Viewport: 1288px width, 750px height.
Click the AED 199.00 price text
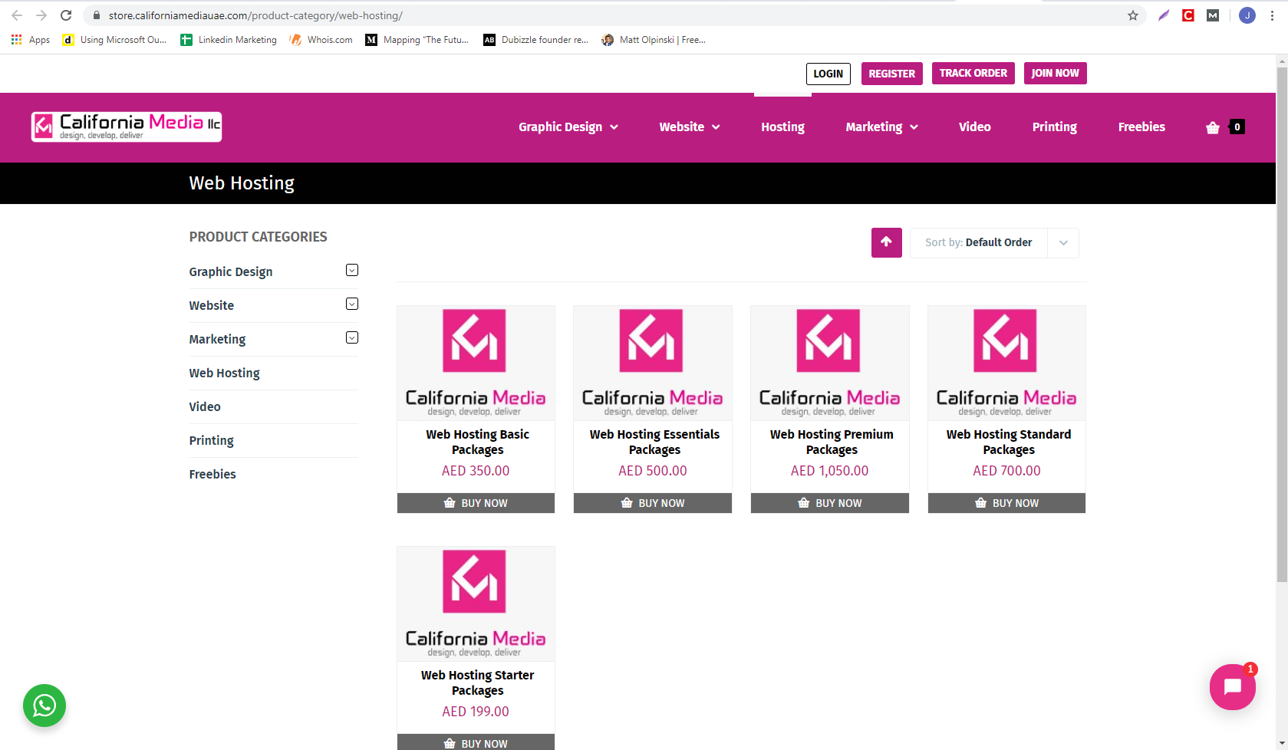click(x=476, y=712)
